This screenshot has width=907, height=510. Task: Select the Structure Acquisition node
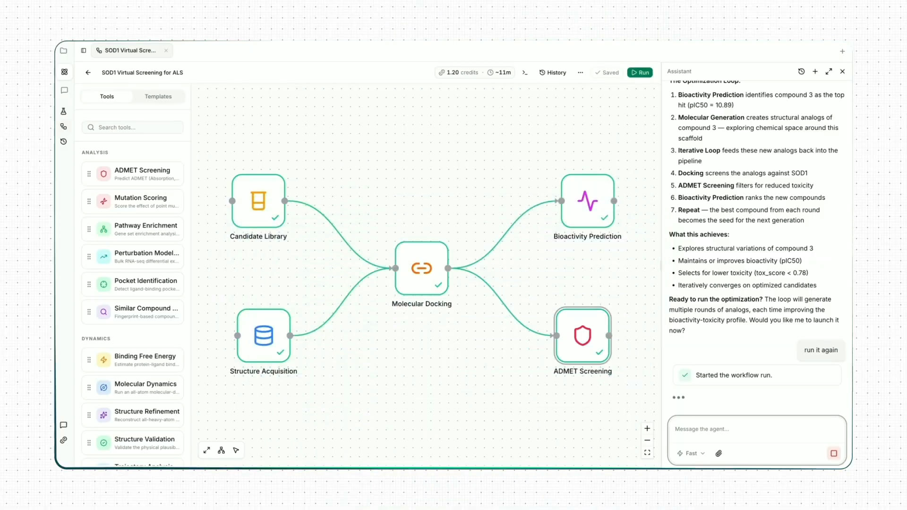(x=264, y=335)
